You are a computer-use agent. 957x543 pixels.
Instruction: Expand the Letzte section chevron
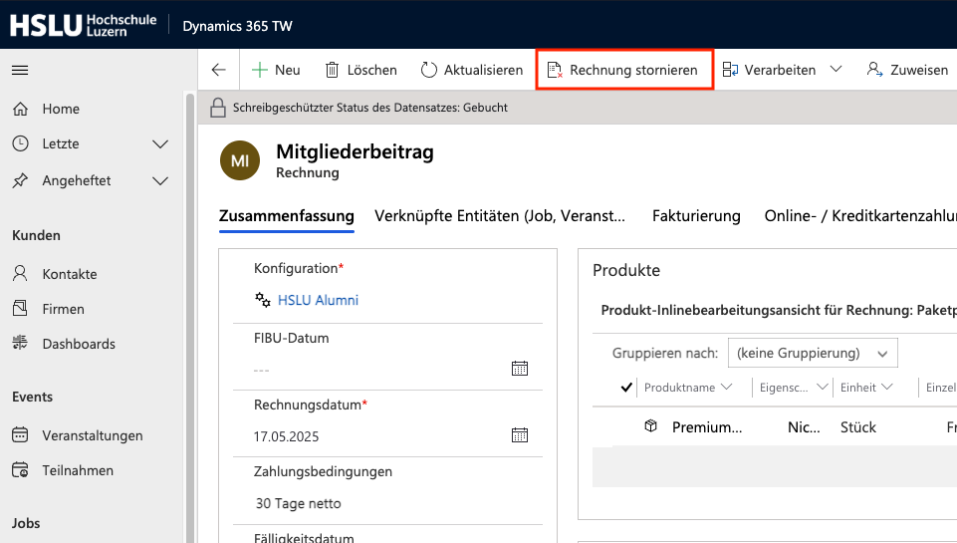[160, 144]
